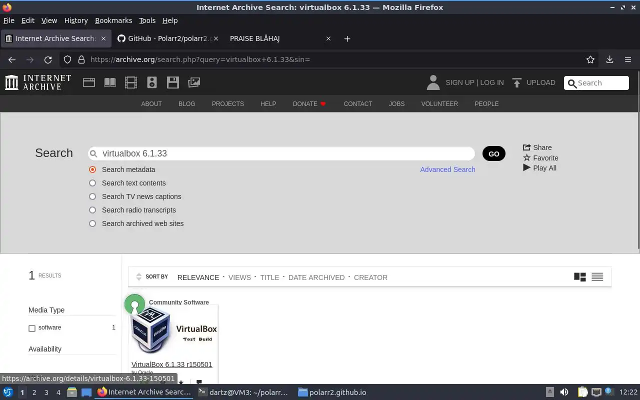Click Play All link

539,168
